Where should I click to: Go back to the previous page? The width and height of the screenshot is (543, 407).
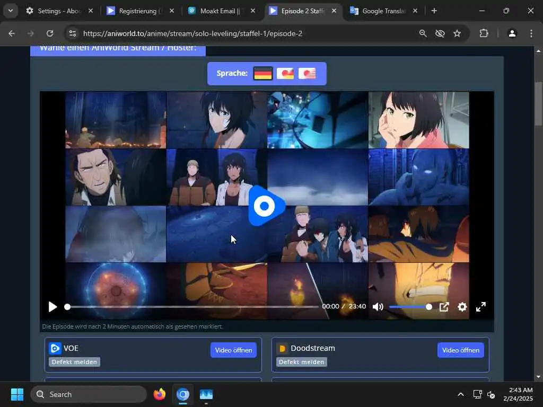[12, 33]
